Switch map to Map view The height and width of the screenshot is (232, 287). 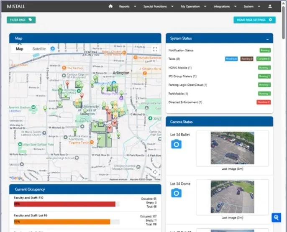(20, 49)
